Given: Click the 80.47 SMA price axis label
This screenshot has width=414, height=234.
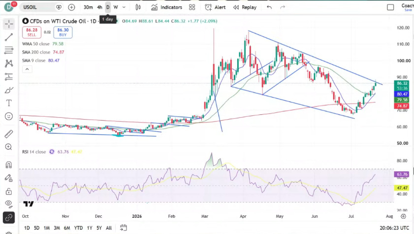Looking at the screenshot, I should pos(402,94).
